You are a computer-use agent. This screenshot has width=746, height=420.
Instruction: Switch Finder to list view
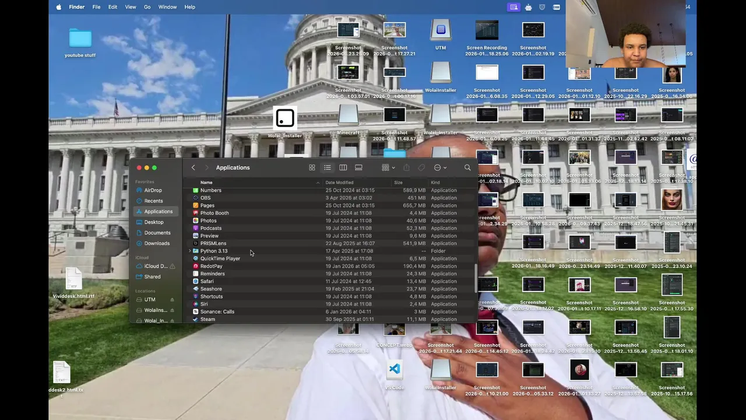[328, 167]
